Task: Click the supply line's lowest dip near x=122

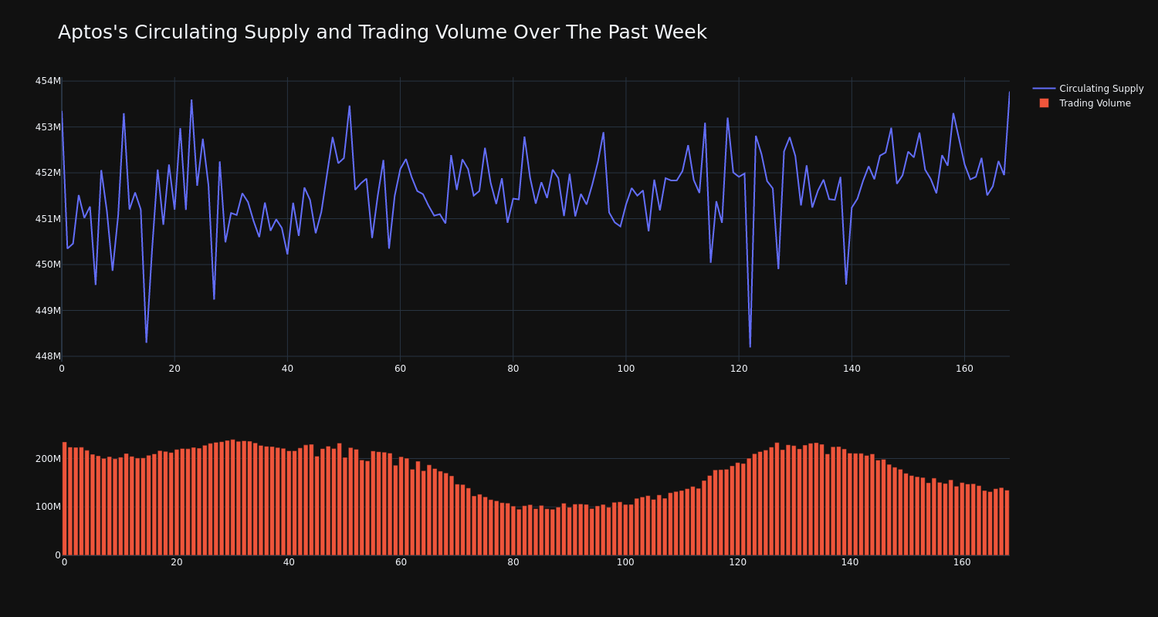Action: coord(750,346)
